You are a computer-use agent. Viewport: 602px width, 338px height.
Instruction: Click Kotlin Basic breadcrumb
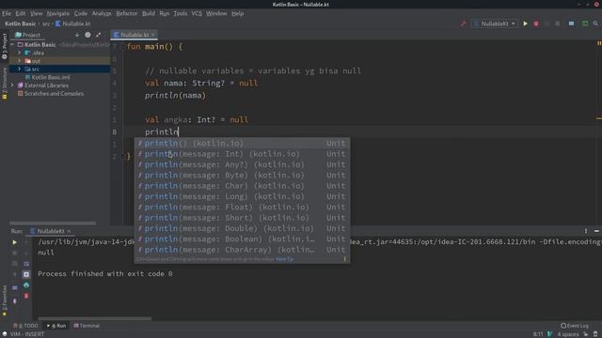click(21, 23)
